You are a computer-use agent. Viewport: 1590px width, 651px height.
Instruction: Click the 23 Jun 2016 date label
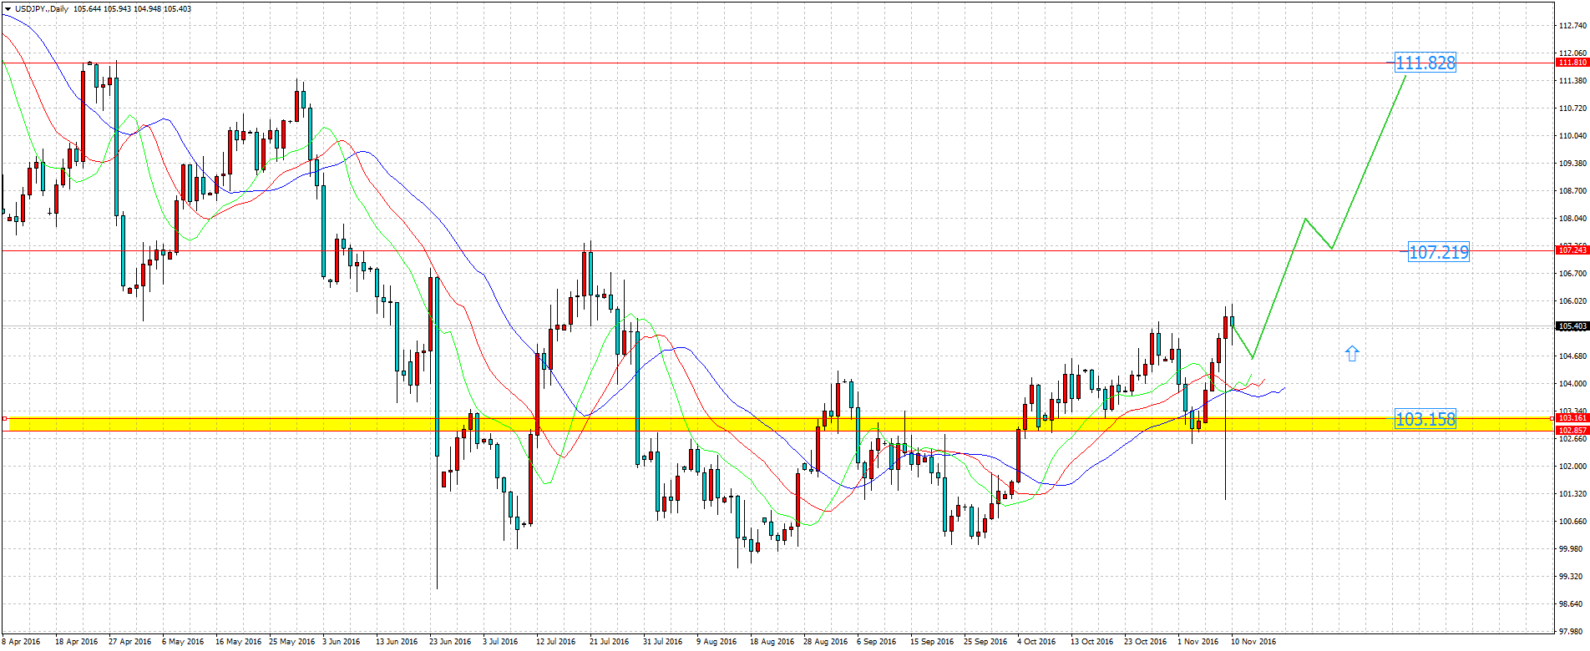pyautogui.click(x=449, y=642)
